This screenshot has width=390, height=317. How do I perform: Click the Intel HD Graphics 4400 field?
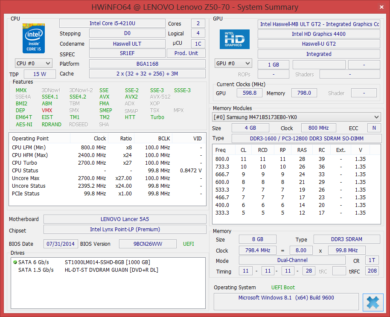pos(318,34)
